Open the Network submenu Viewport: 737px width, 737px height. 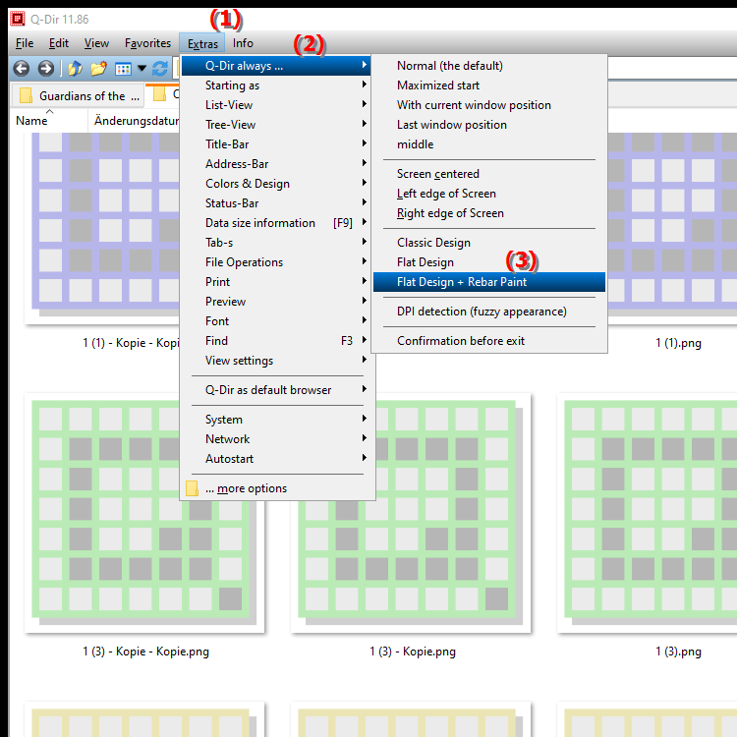point(276,439)
